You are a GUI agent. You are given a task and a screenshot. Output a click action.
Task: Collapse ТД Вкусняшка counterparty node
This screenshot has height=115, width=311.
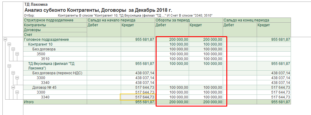9,66
